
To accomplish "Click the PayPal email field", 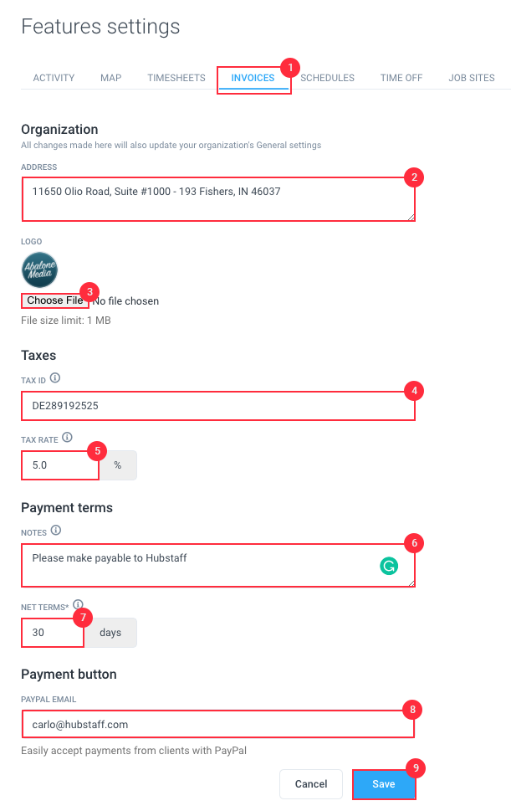I will (217, 723).
